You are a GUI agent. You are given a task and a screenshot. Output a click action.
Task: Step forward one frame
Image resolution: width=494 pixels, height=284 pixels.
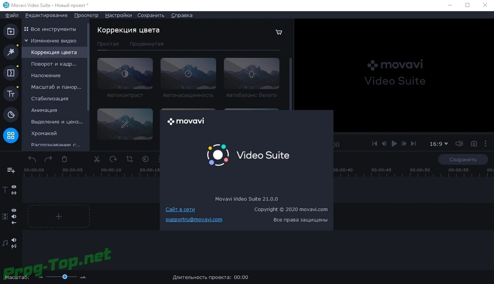(404, 144)
